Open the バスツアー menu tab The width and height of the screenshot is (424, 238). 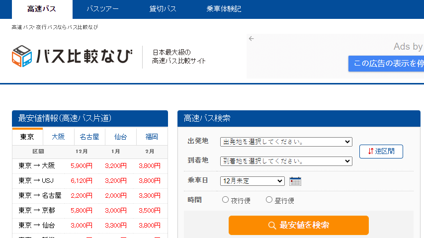point(102,9)
